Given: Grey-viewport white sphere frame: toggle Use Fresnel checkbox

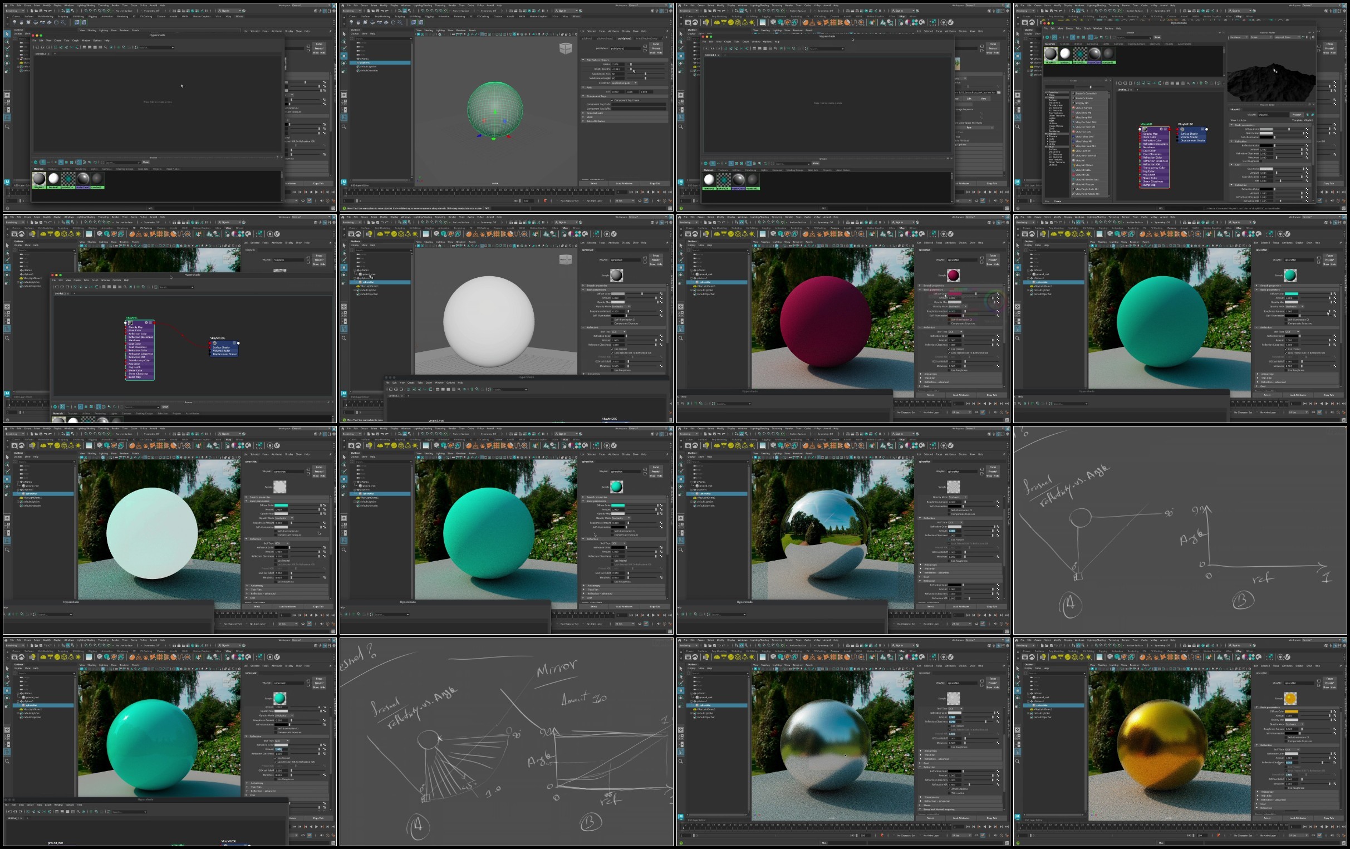Looking at the screenshot, I should click(612, 350).
